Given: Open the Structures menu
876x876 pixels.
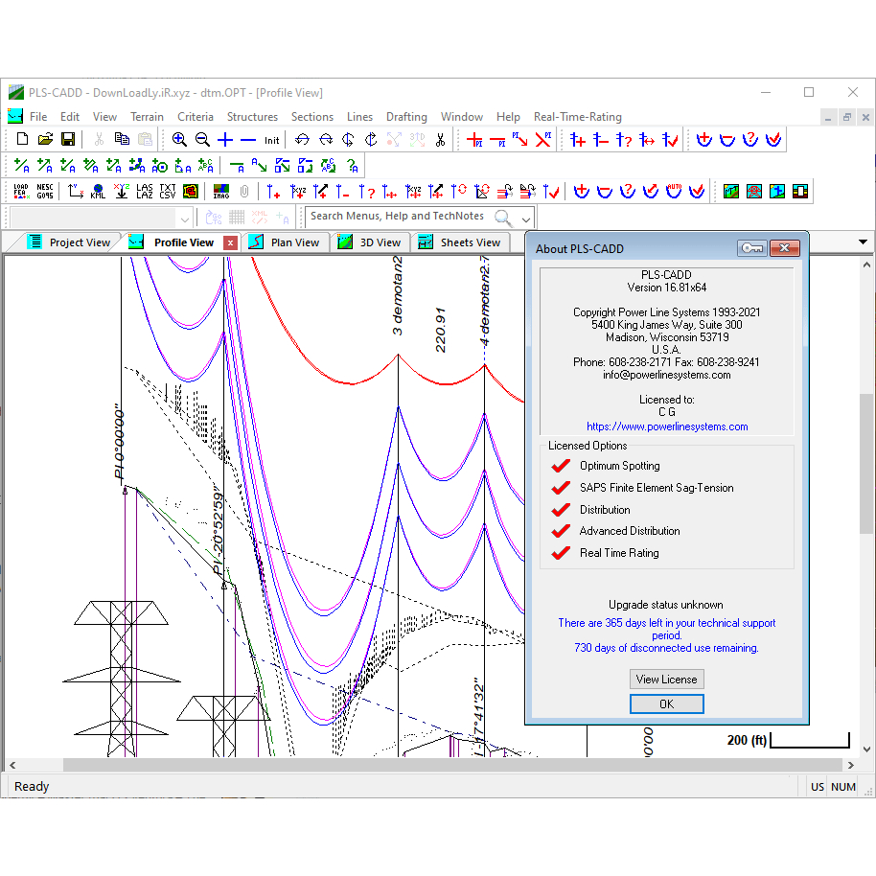Looking at the screenshot, I should coord(252,117).
